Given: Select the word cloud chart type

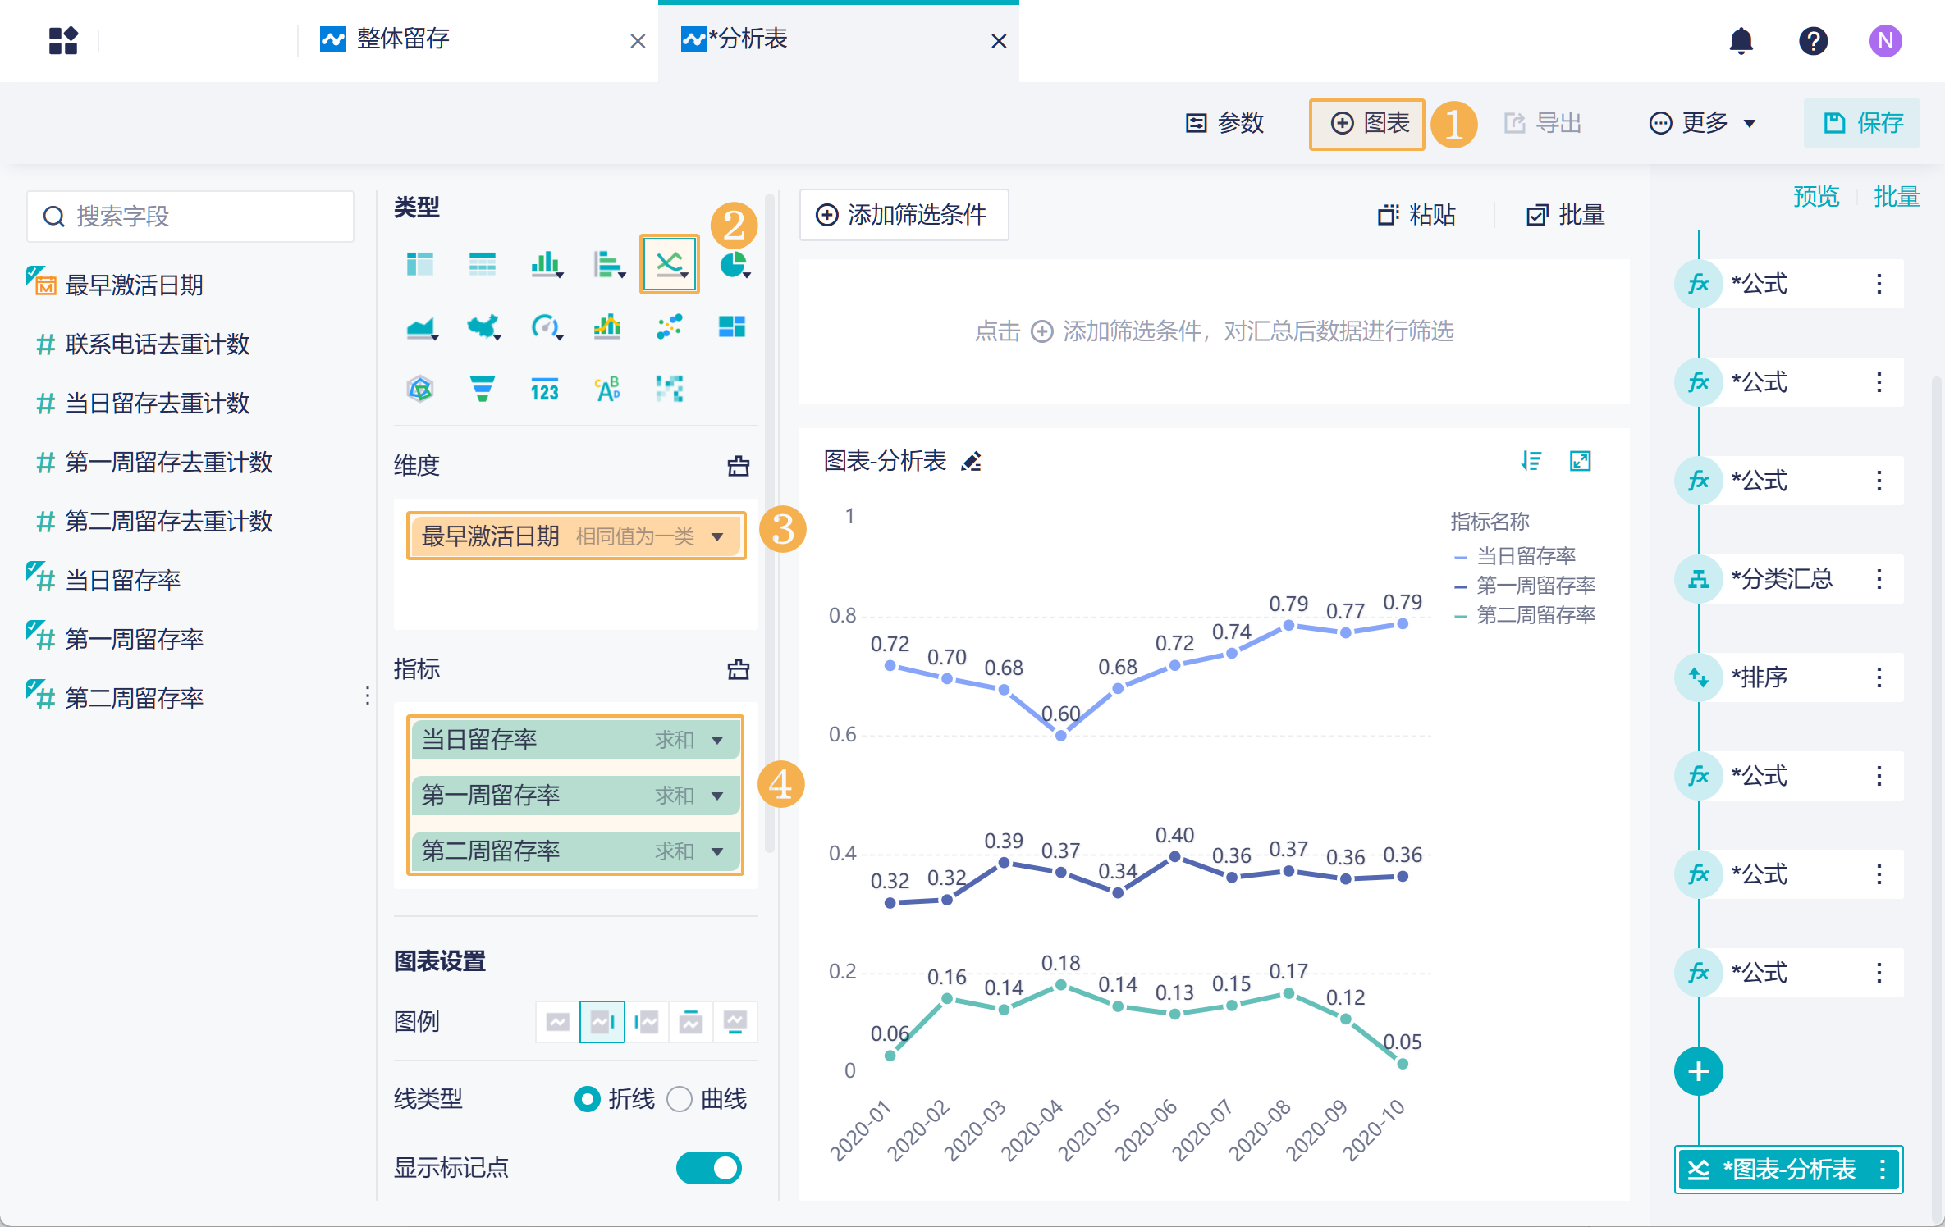Looking at the screenshot, I should pyautogui.click(x=607, y=389).
